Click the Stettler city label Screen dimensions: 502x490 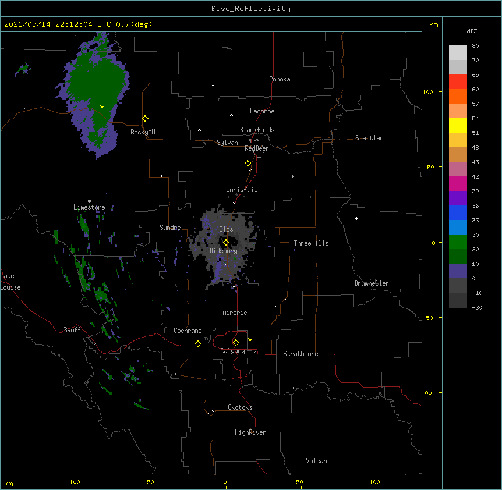pos(369,138)
